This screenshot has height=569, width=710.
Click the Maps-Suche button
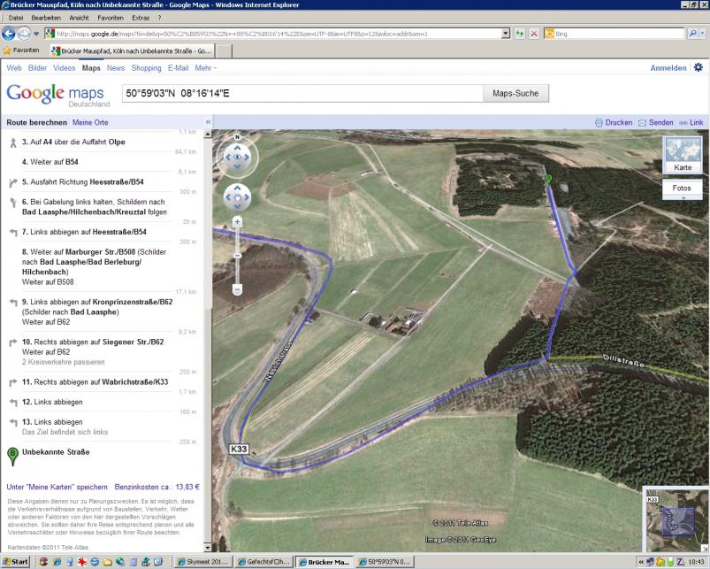click(x=515, y=93)
